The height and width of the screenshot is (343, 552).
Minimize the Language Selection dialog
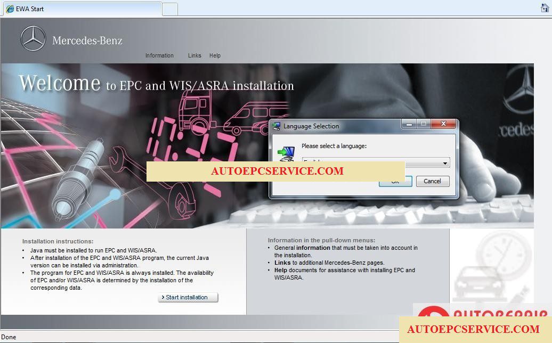tap(409, 124)
